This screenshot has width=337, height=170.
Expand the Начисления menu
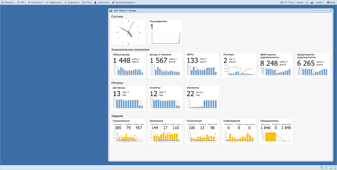(36, 2)
